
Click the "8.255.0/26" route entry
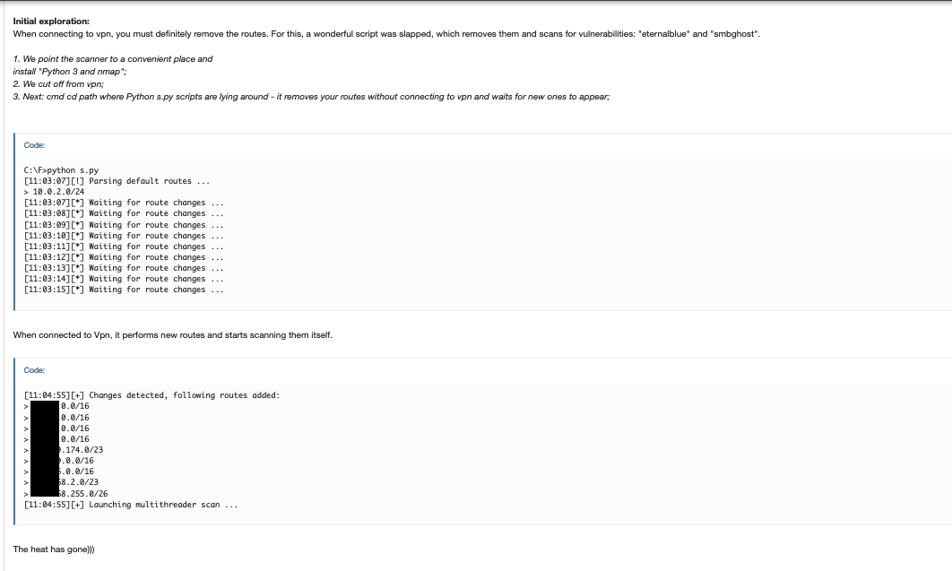coord(82,493)
